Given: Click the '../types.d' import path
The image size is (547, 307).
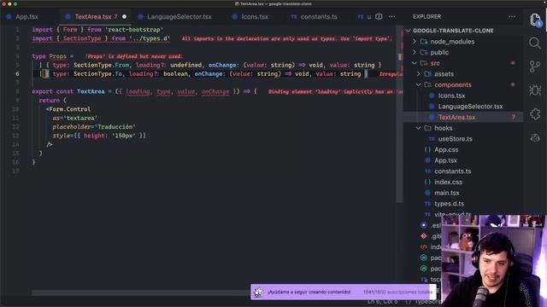Looking at the screenshot, I should (150, 38).
